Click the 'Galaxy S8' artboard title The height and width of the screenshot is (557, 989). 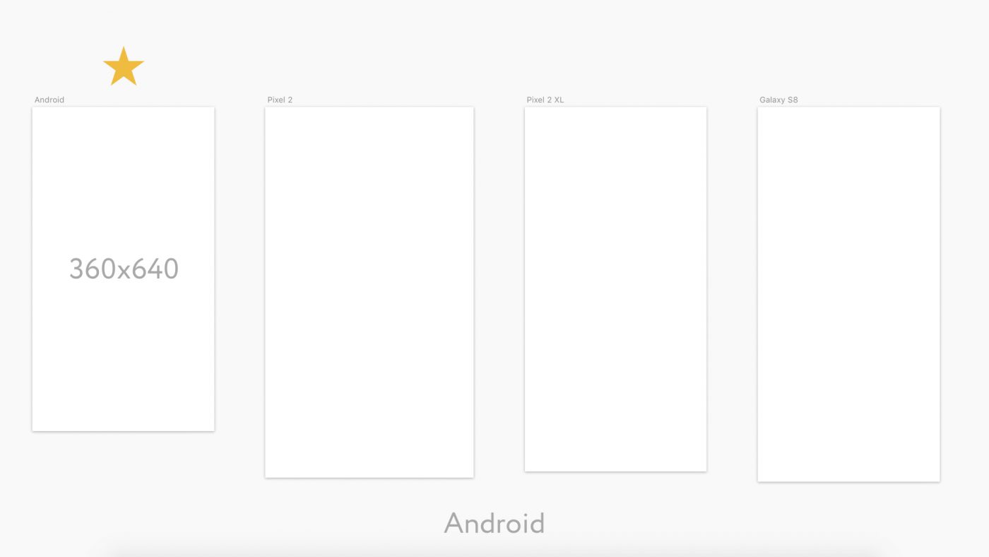click(778, 100)
